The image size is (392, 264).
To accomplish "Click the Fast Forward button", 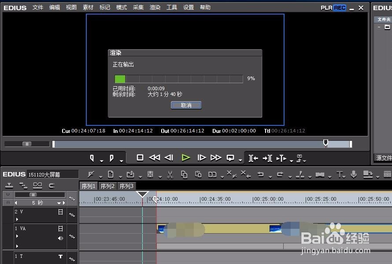I will pyautogui.click(x=216, y=158).
